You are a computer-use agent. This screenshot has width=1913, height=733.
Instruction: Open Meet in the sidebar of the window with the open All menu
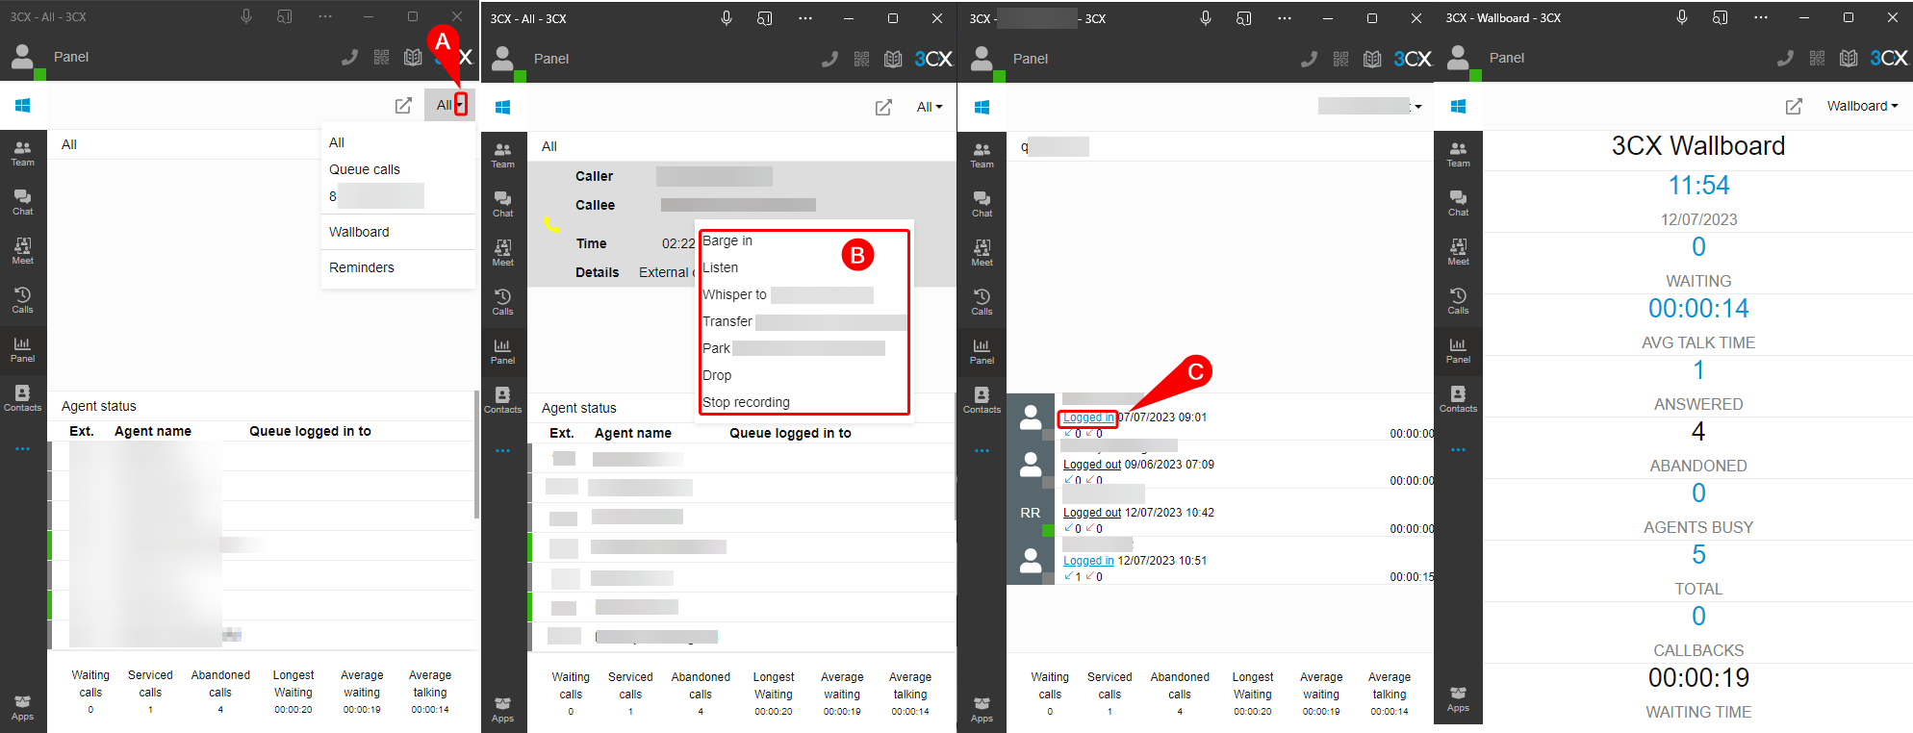(x=22, y=251)
